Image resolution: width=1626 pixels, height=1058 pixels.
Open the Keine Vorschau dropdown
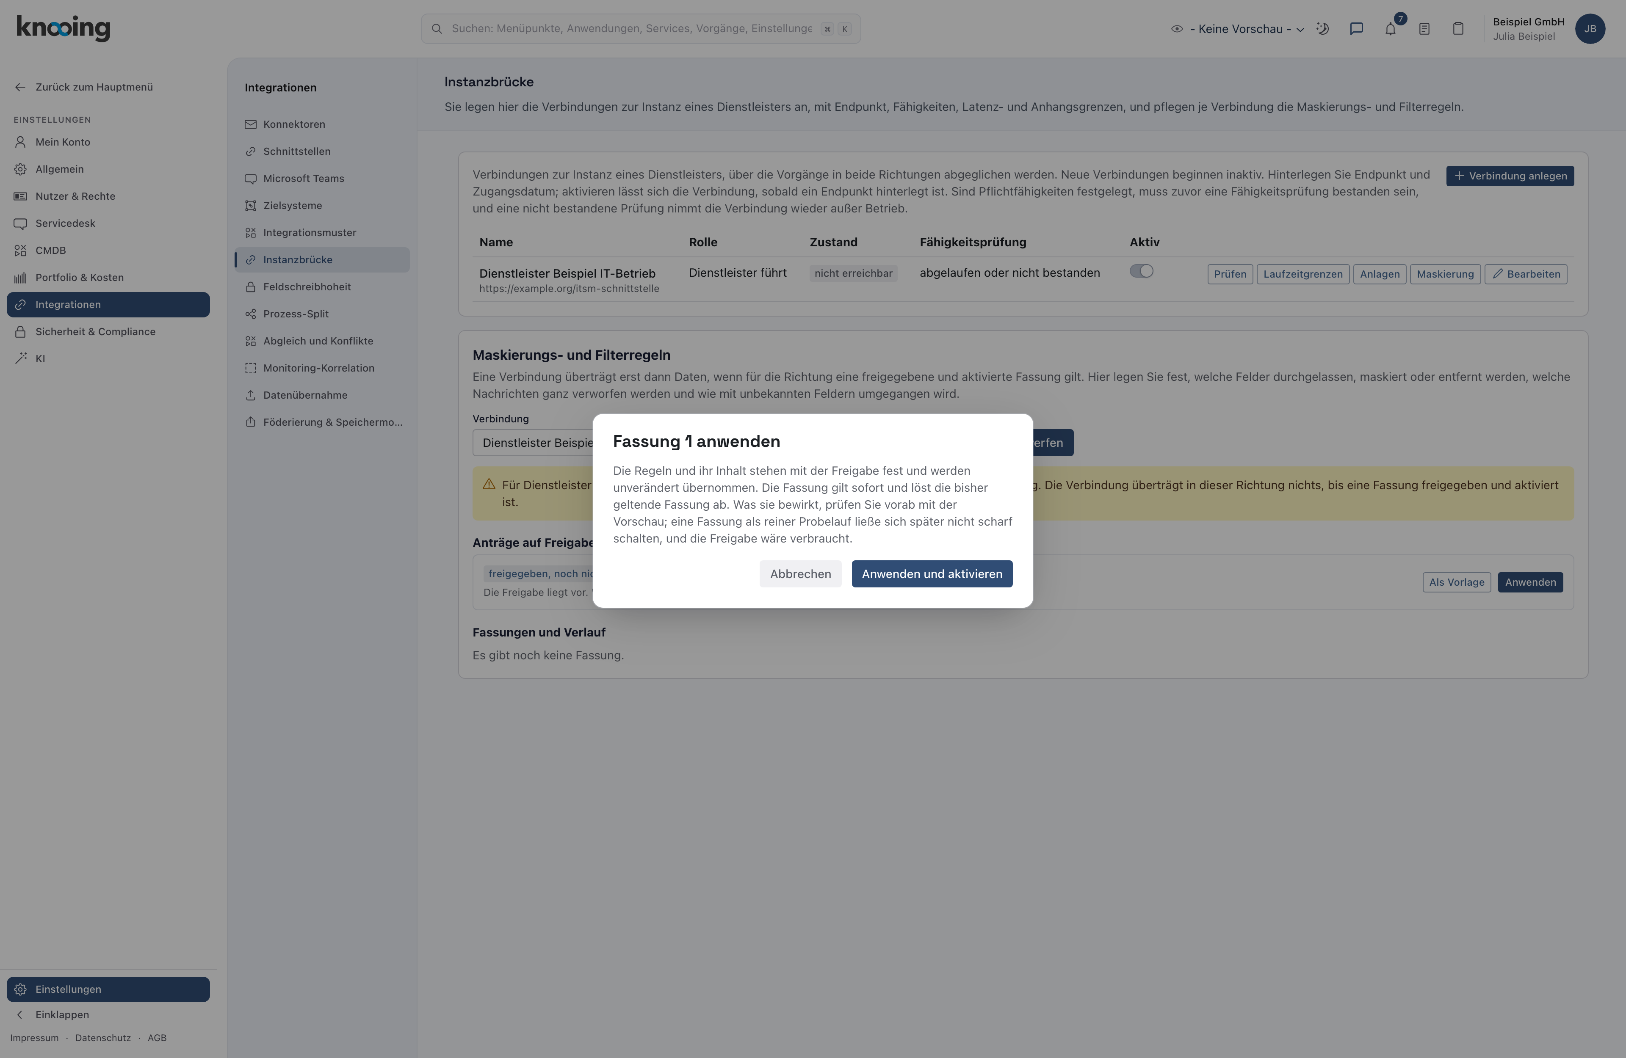1237,29
